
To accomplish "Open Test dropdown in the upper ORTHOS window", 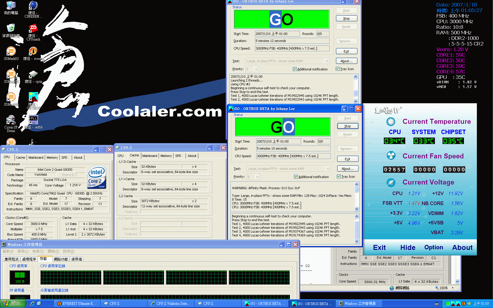I will click(327, 61).
